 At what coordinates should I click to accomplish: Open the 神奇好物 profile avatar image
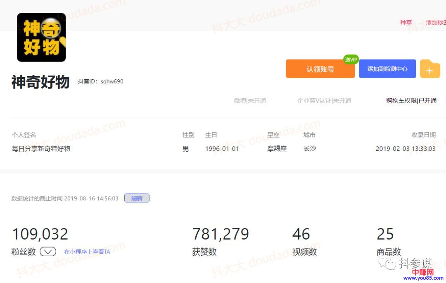[x=41, y=37]
